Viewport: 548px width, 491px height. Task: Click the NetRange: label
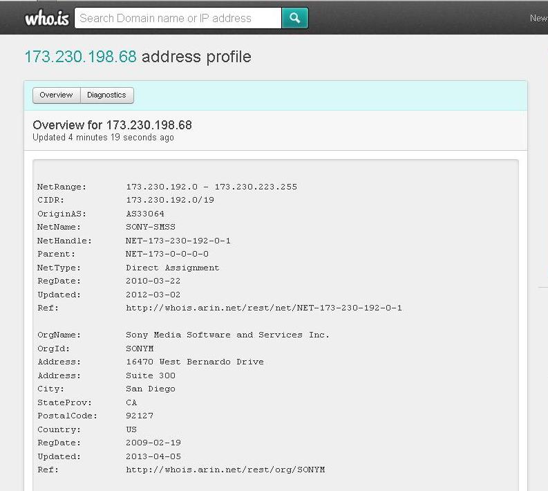click(62, 187)
